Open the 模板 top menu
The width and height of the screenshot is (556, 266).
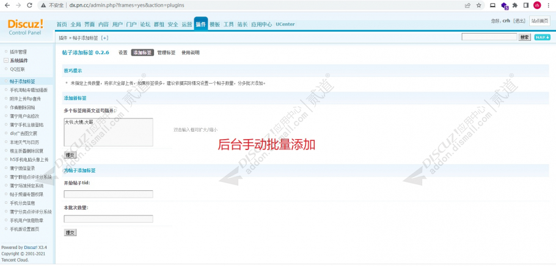(x=214, y=24)
